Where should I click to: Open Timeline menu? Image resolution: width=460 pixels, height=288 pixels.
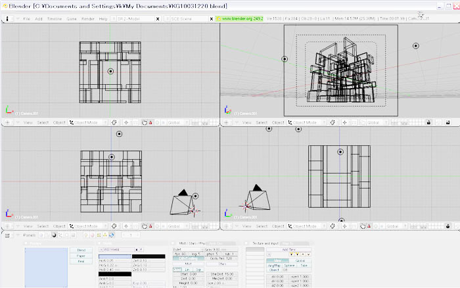(55, 19)
